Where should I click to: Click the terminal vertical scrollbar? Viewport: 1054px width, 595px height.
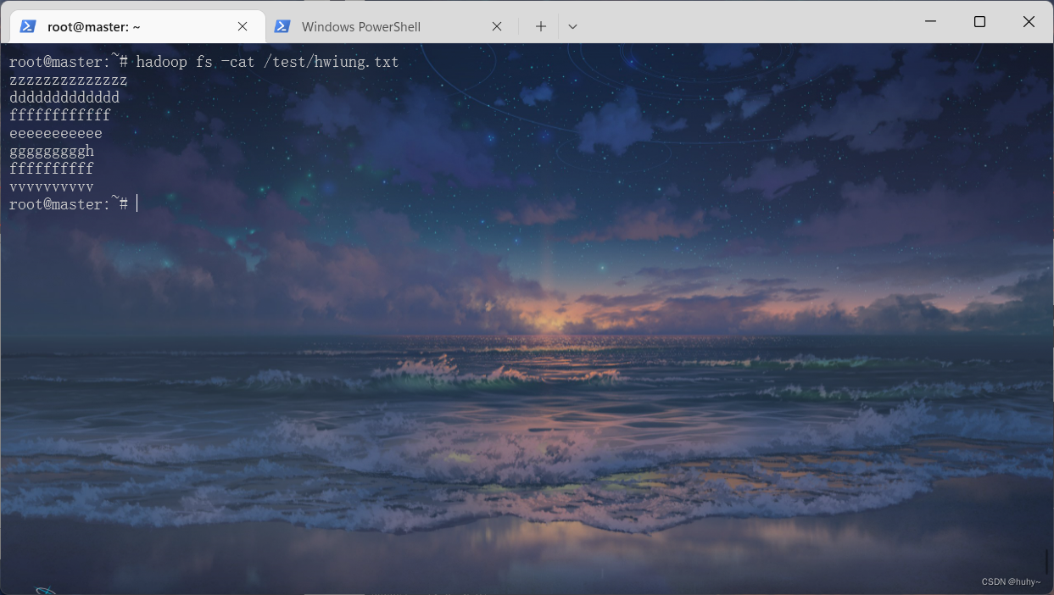click(1046, 561)
